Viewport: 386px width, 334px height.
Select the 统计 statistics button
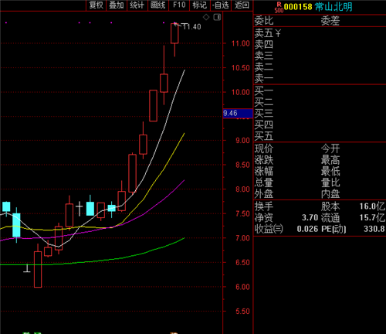137,5
